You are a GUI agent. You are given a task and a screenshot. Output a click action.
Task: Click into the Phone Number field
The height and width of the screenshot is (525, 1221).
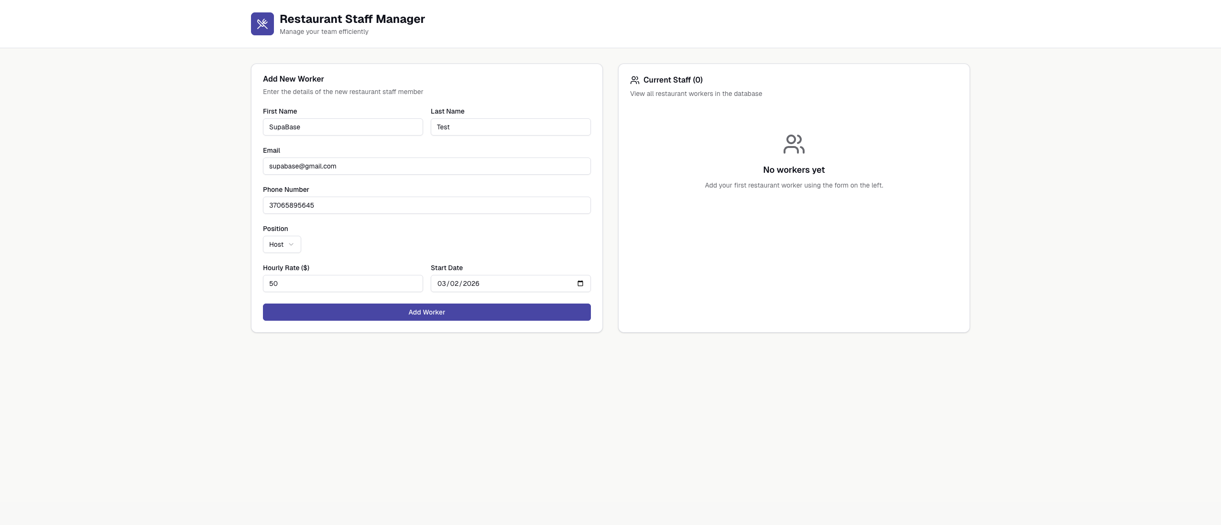(426, 205)
